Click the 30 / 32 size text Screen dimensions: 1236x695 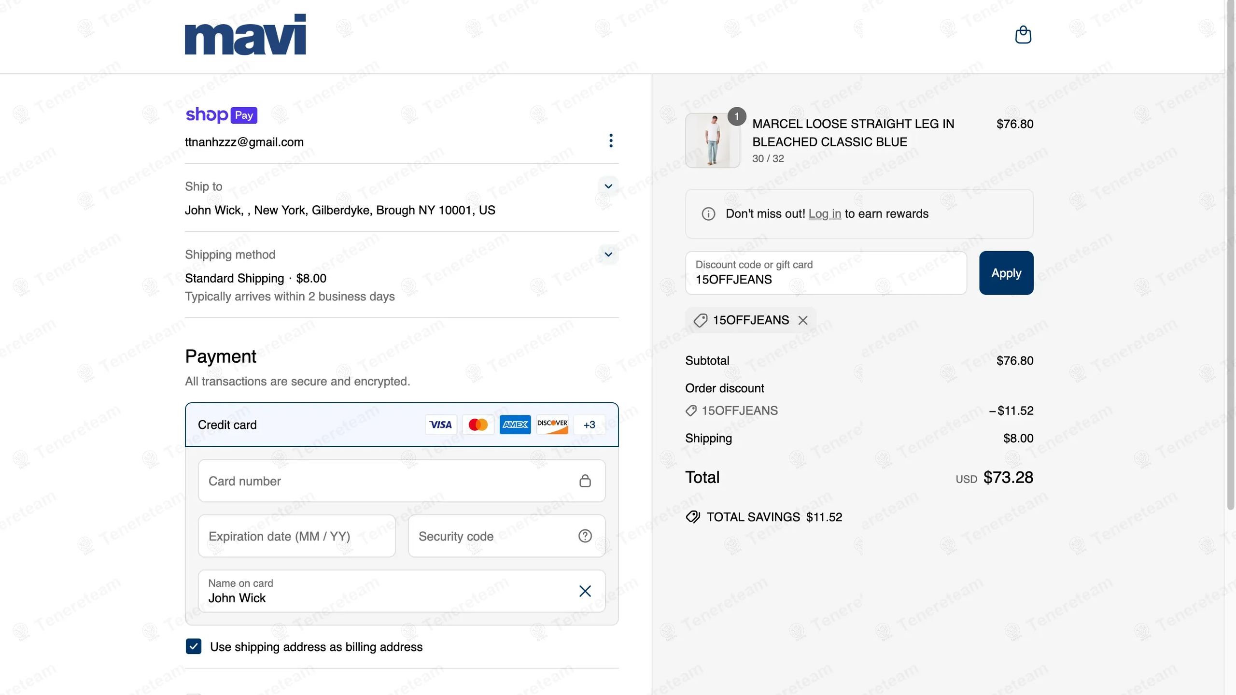pyautogui.click(x=768, y=158)
